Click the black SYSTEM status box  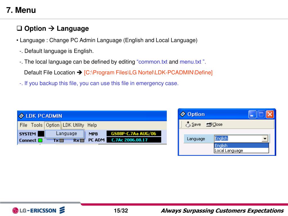click(x=41, y=134)
